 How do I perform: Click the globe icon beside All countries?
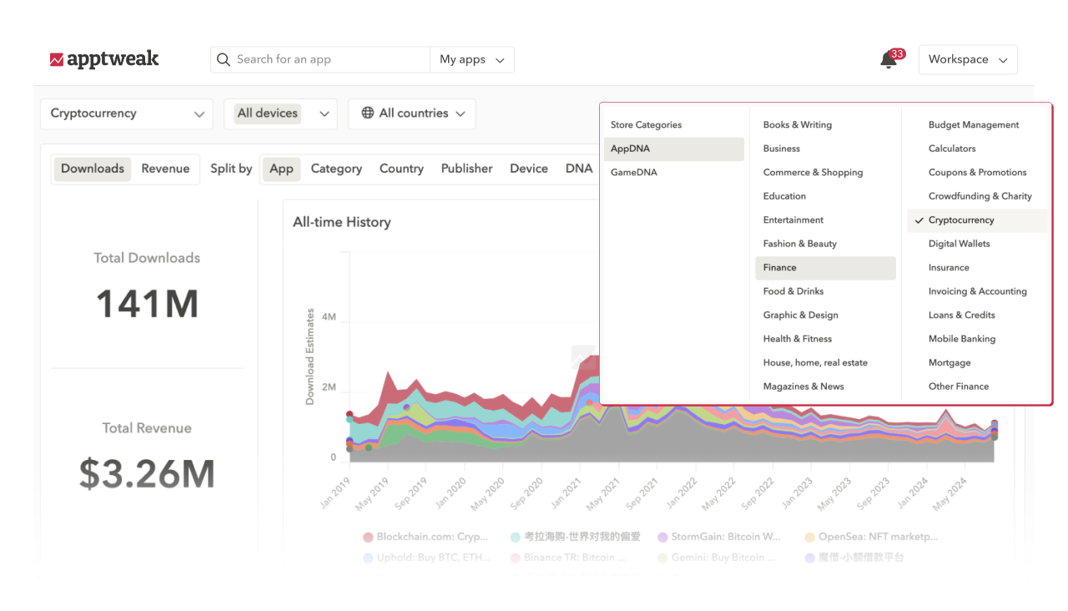click(367, 114)
